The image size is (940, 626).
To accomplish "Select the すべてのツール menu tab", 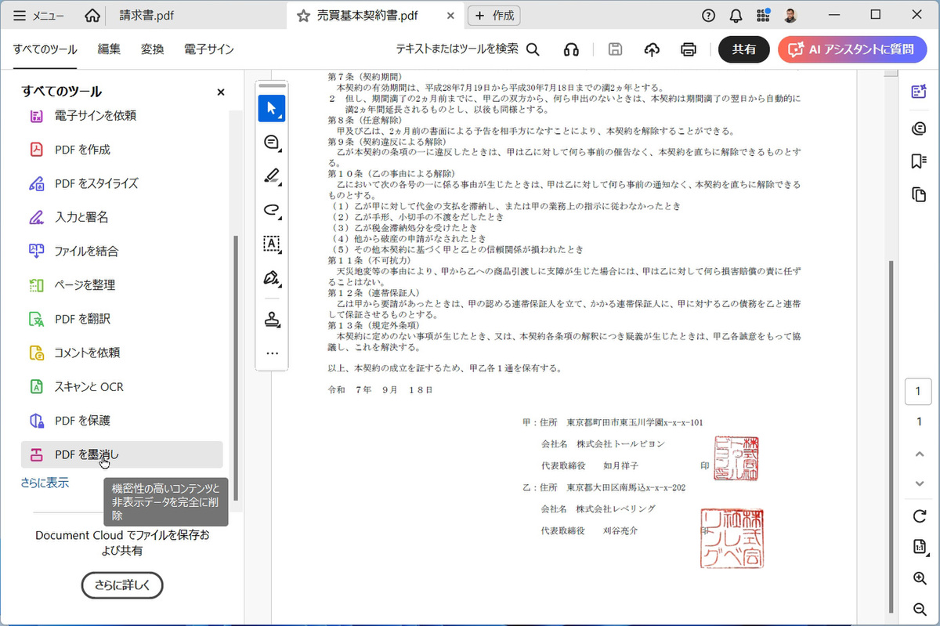I will pos(45,49).
